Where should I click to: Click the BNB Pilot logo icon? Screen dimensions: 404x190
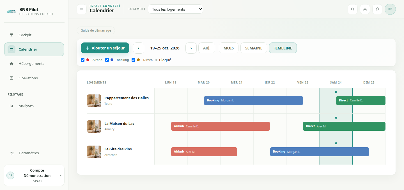[11, 11]
